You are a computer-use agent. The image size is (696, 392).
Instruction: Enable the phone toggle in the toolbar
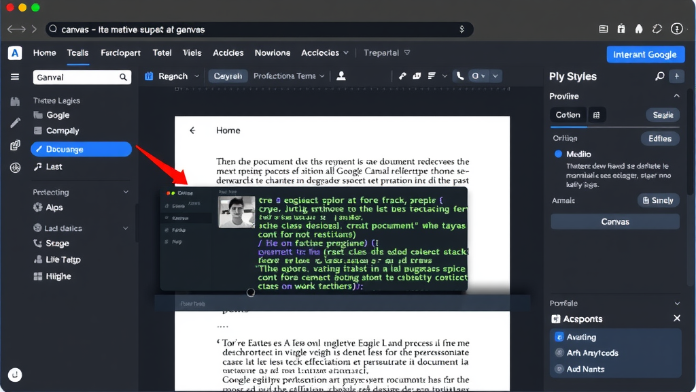click(459, 76)
